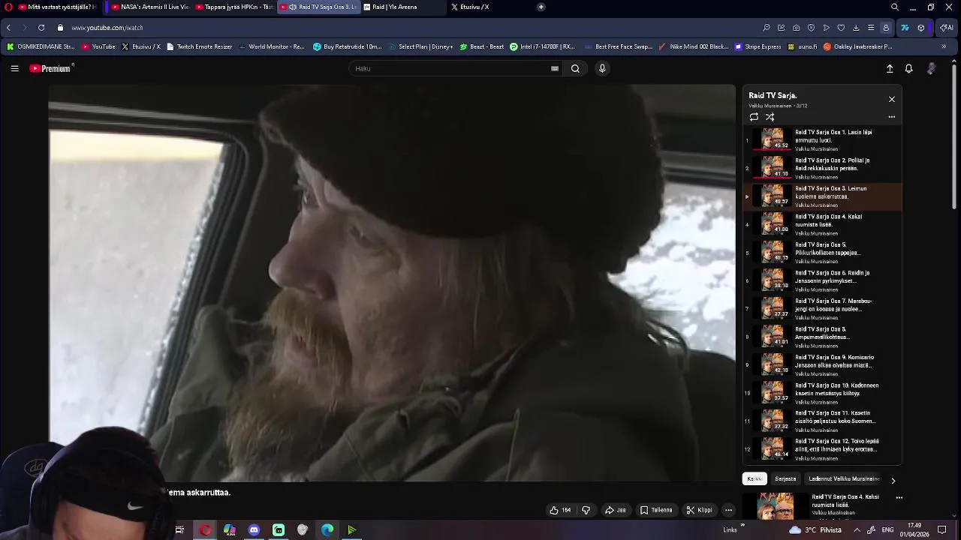Close the Raid TV Sarja playlist panel
The image size is (961, 540).
[x=892, y=99]
